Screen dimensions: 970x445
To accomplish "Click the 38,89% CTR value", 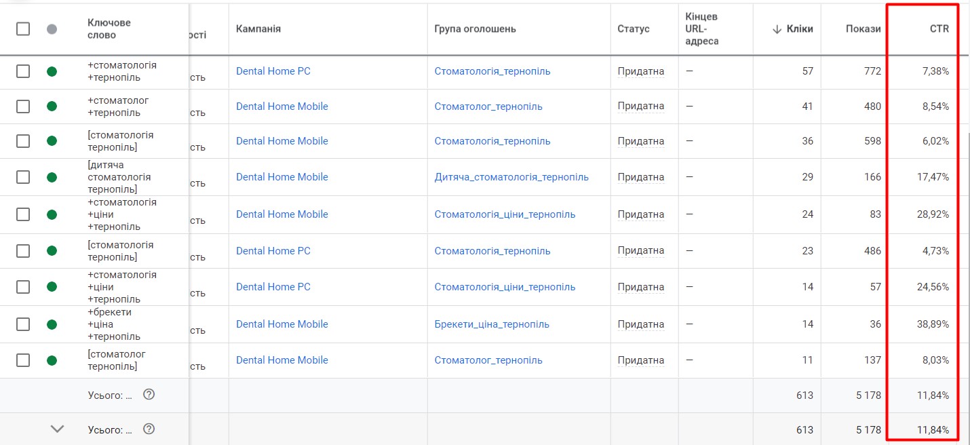I will tap(933, 324).
